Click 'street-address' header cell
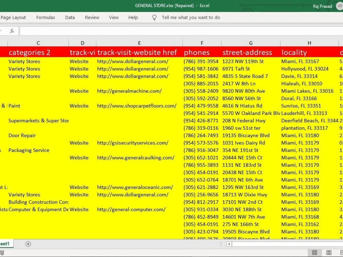The height and width of the screenshot is (257, 343). click(x=251, y=52)
